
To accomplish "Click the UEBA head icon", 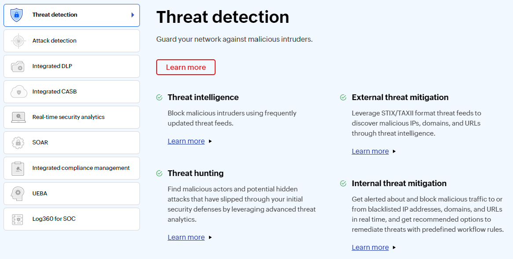I will point(18,194).
